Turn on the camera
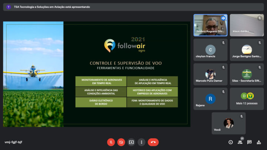This screenshot has width=267, height=150. 121,142
